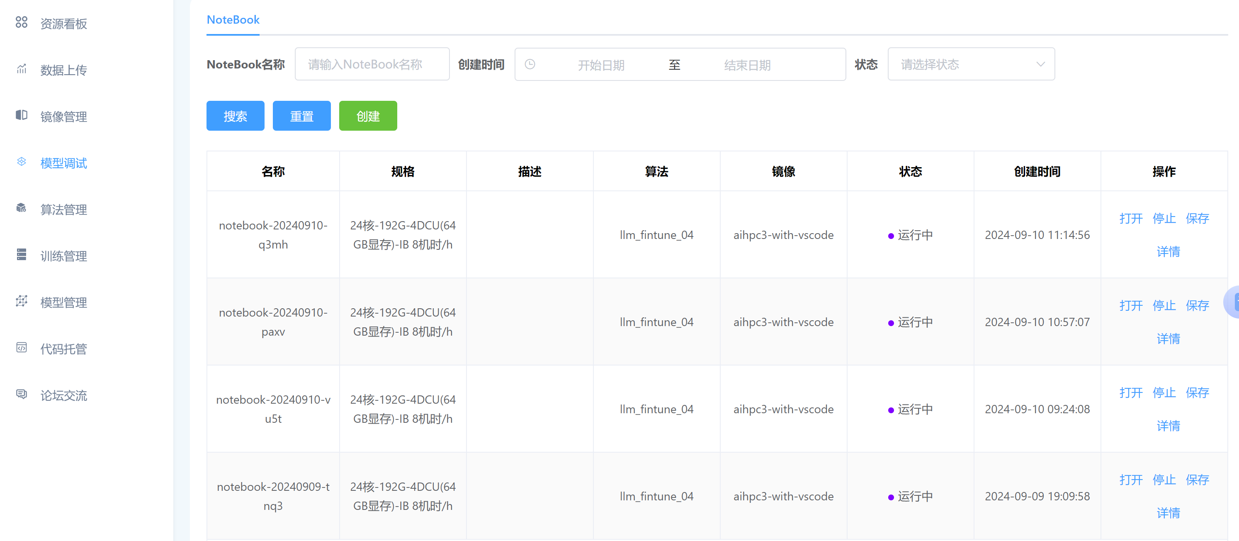Switch to the NoteBook tab

(233, 20)
